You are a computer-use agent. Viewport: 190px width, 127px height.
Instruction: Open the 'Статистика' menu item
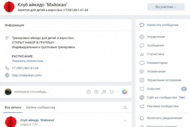[155, 54]
